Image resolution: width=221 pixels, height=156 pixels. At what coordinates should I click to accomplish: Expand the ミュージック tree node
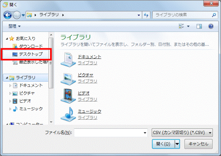(10, 109)
